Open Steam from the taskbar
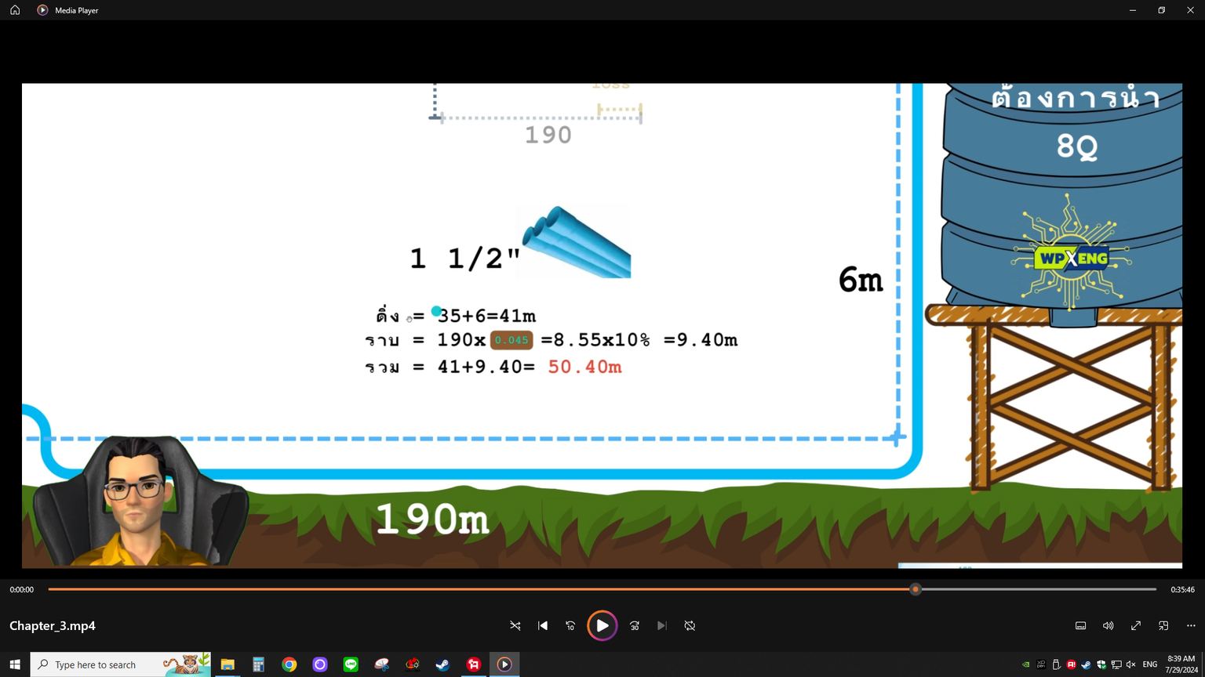 [443, 664]
